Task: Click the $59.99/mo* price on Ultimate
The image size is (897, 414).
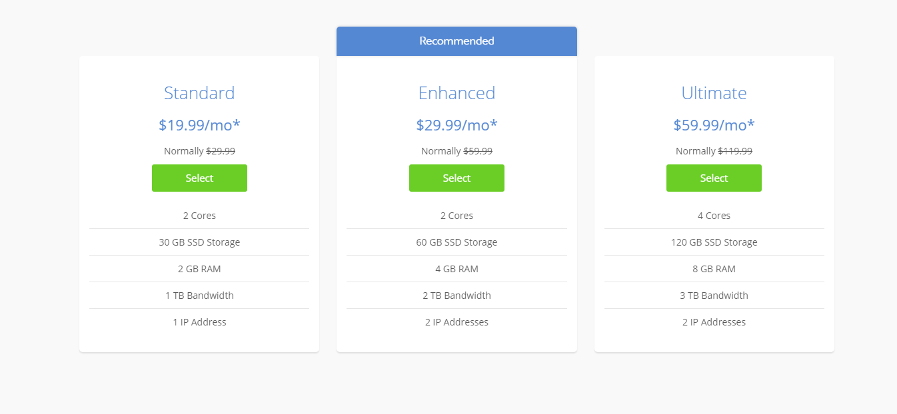Action: 714,125
